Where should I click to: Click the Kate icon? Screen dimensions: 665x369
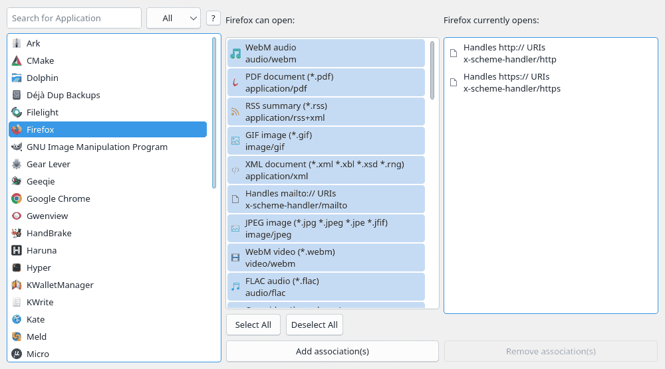[x=17, y=319]
